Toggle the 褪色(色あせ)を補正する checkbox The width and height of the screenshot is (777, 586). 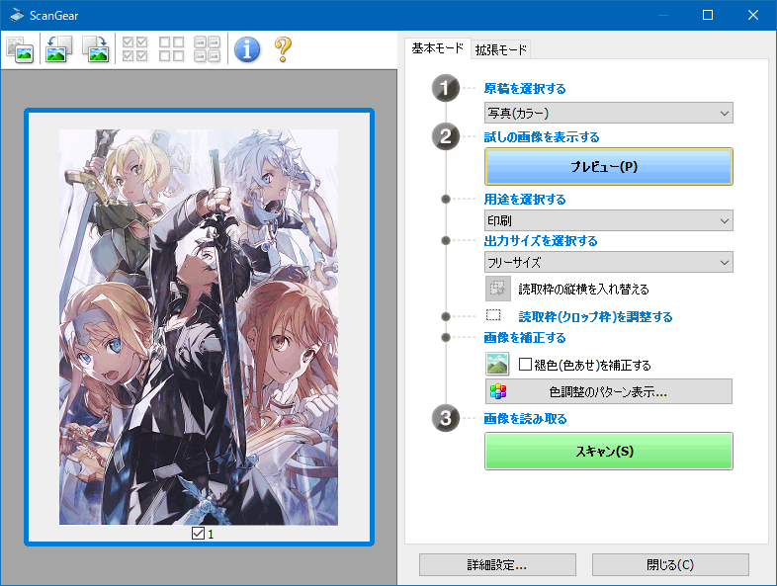pyautogui.click(x=525, y=365)
